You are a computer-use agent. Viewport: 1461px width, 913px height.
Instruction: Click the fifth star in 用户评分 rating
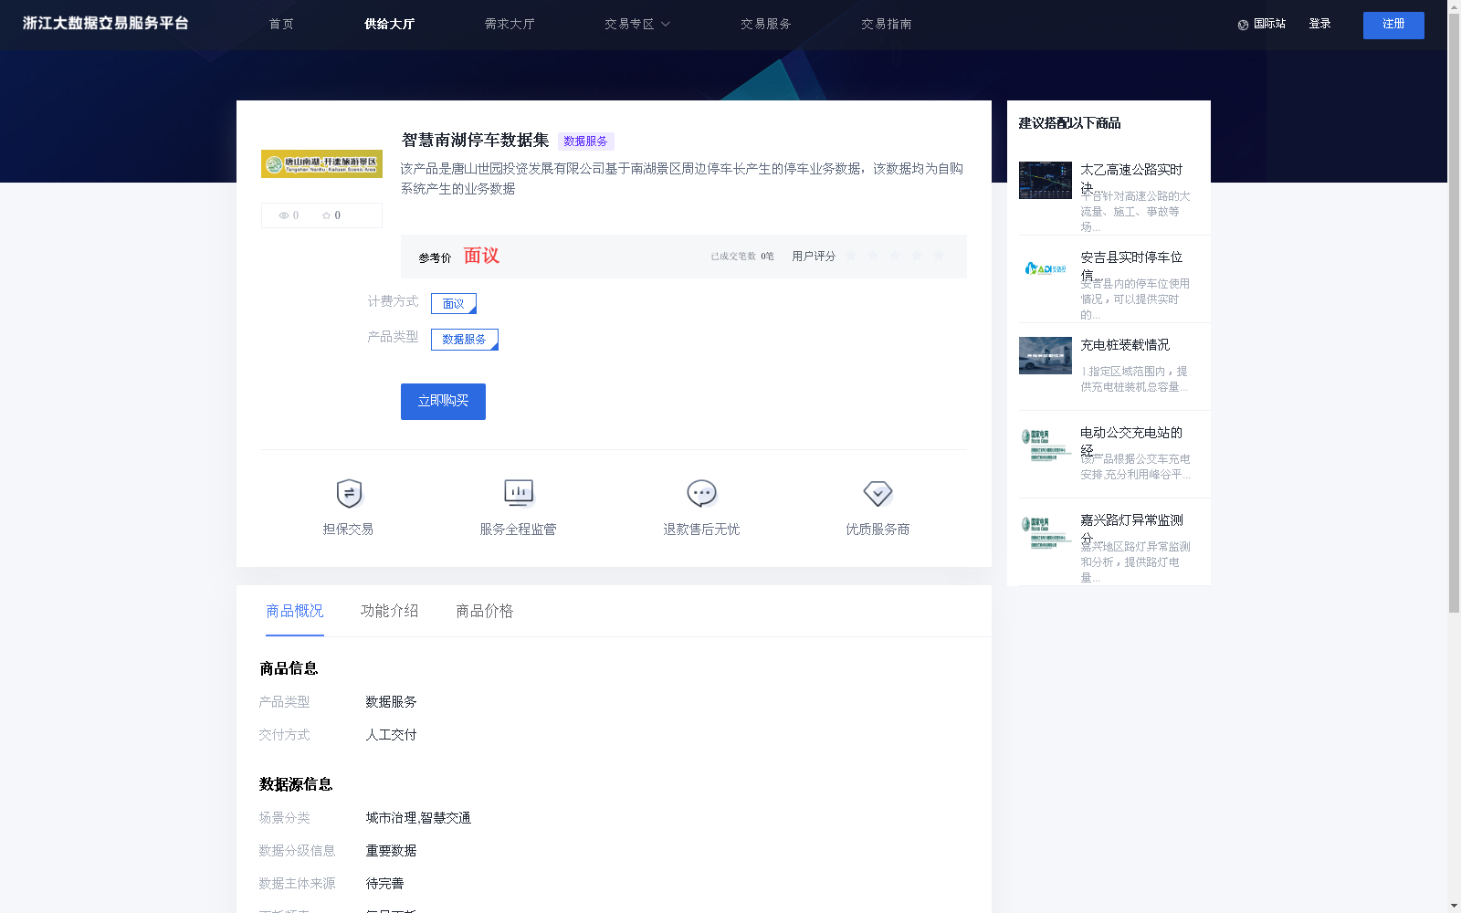(x=939, y=256)
